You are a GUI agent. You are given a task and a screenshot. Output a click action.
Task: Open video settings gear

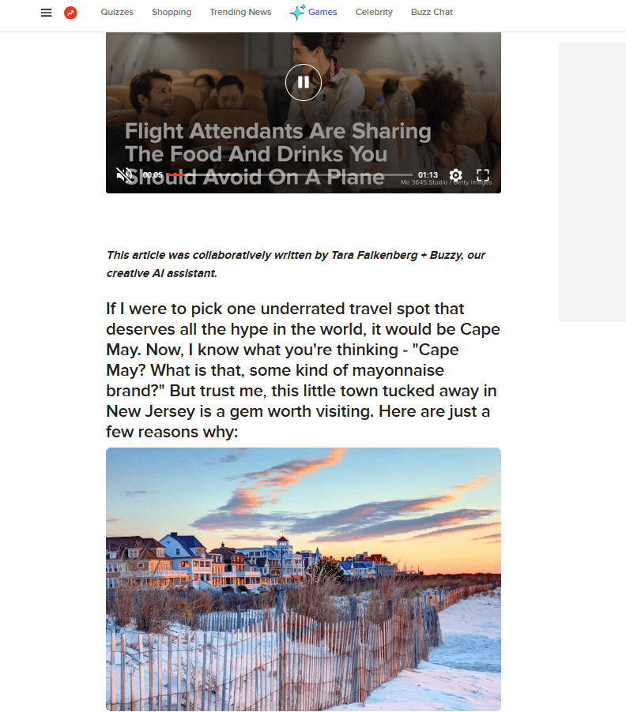(x=455, y=174)
